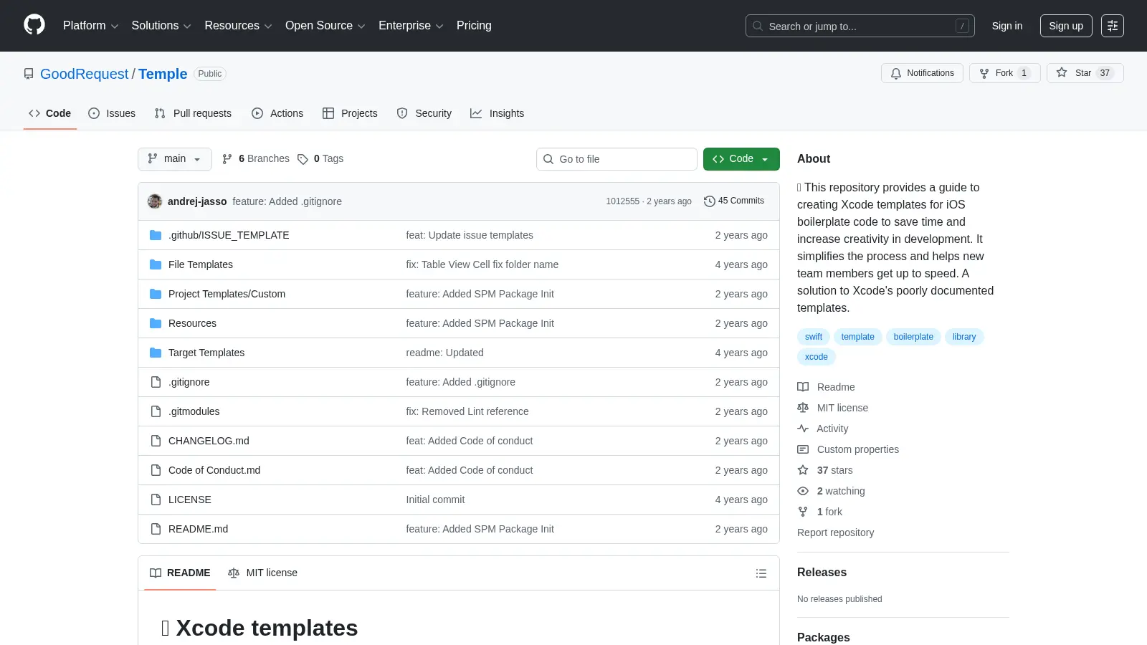The width and height of the screenshot is (1147, 645).
Task: Expand the Solutions menu
Action: (161, 26)
